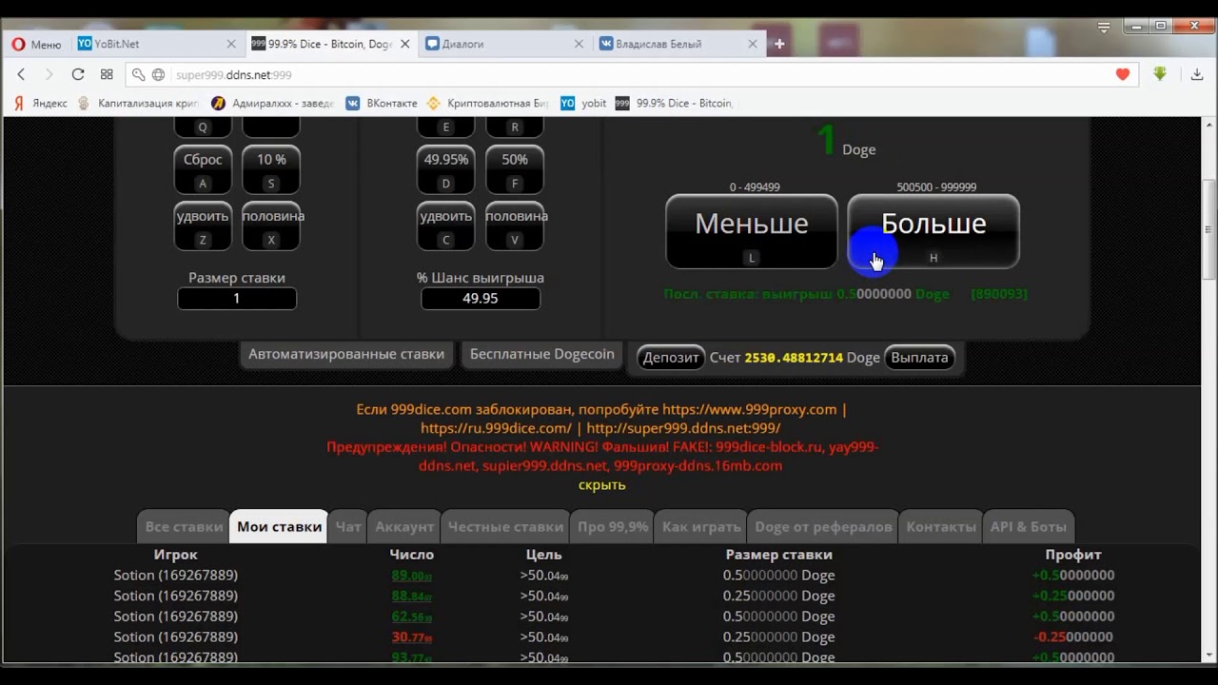1218x685 pixels.
Task: Open the Как играть tab
Action: coord(701,526)
